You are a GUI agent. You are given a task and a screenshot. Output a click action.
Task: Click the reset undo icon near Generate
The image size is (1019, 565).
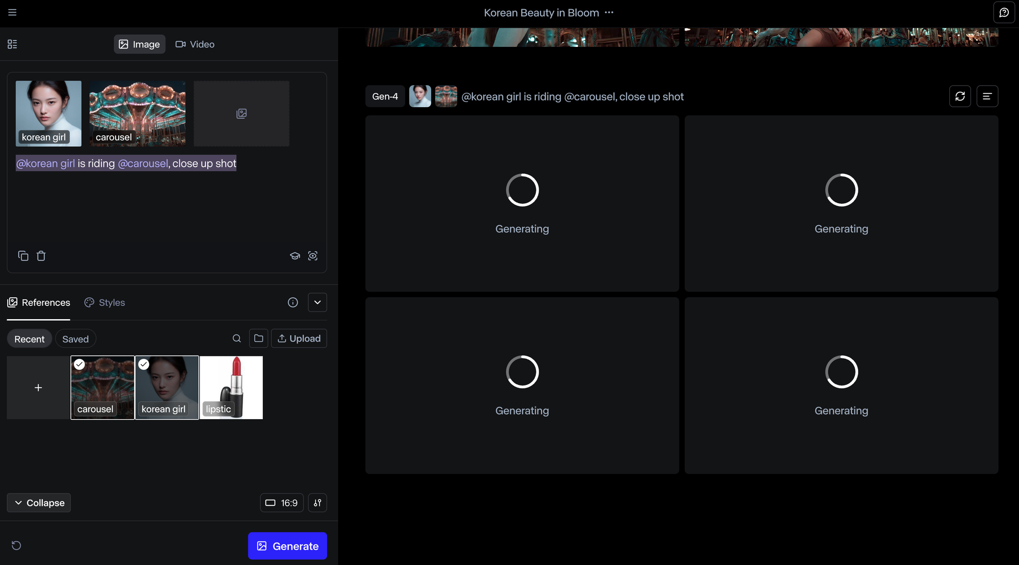(x=16, y=546)
